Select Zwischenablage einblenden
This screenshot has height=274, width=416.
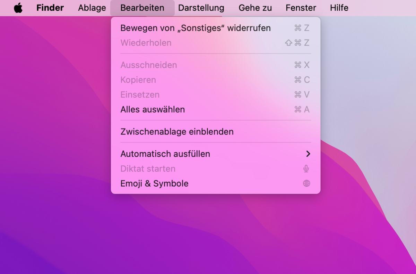tap(177, 132)
